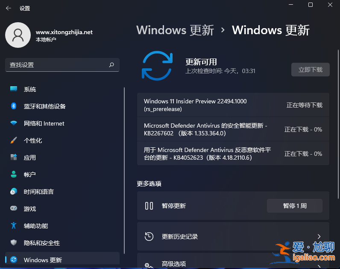This screenshot has height=269, width=340.
Task: Select Windows 11 Insider Preview 22494.1000 update
Action: (x=233, y=105)
